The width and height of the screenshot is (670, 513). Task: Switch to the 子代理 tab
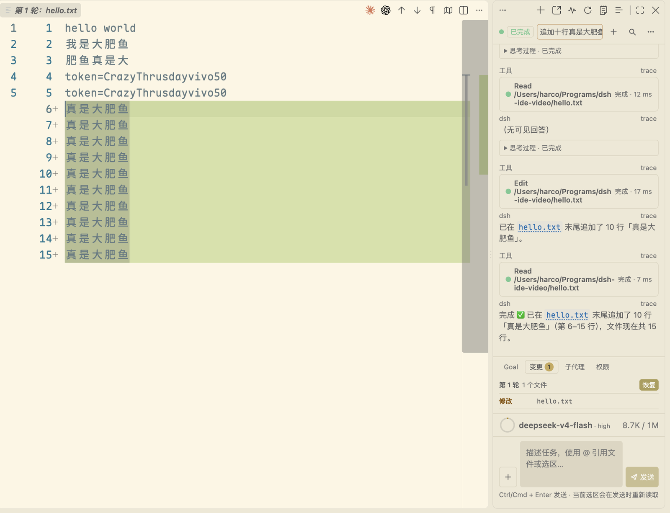(575, 367)
